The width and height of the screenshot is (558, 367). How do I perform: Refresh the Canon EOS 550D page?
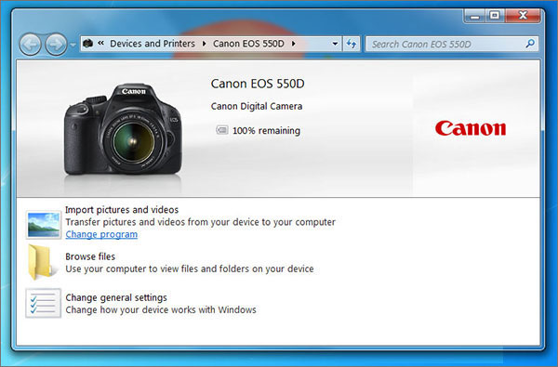point(352,44)
